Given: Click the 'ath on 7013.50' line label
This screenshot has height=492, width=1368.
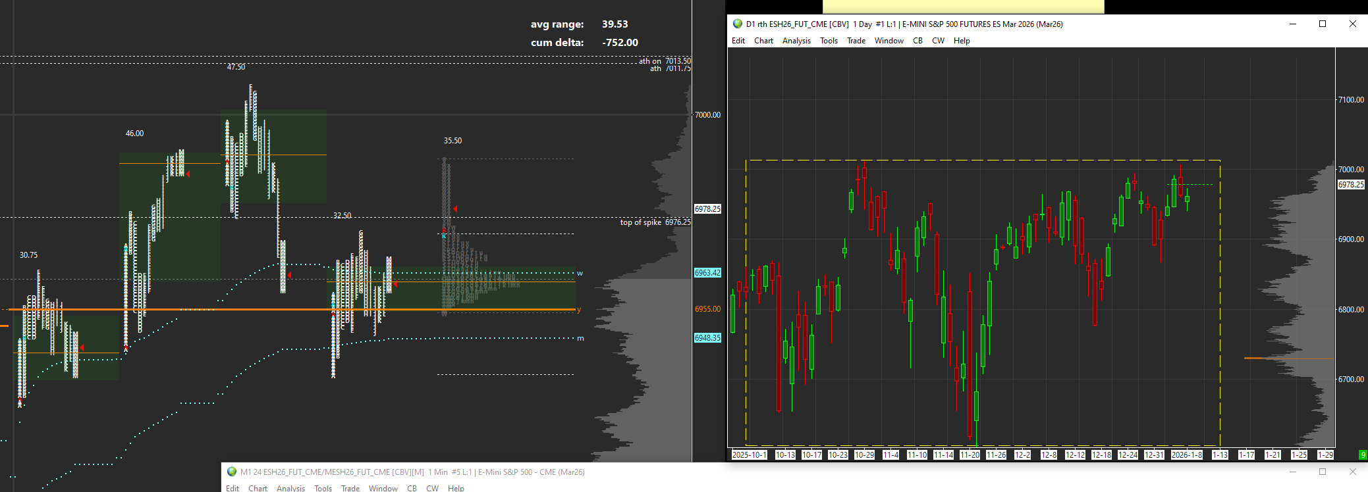Looking at the screenshot, I should [x=665, y=61].
